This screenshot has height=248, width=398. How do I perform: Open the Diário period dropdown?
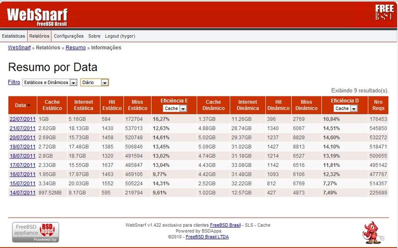[x=95, y=83]
